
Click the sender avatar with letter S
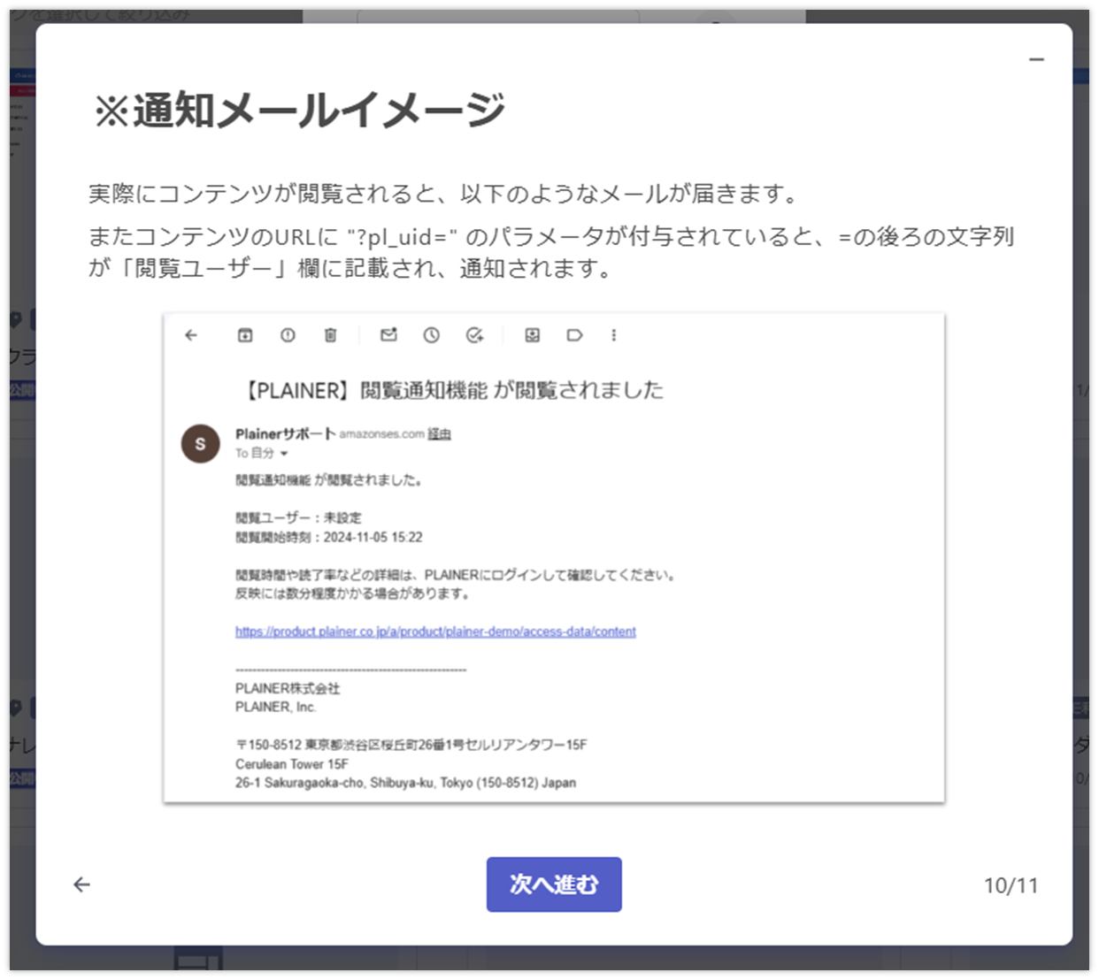(x=200, y=443)
